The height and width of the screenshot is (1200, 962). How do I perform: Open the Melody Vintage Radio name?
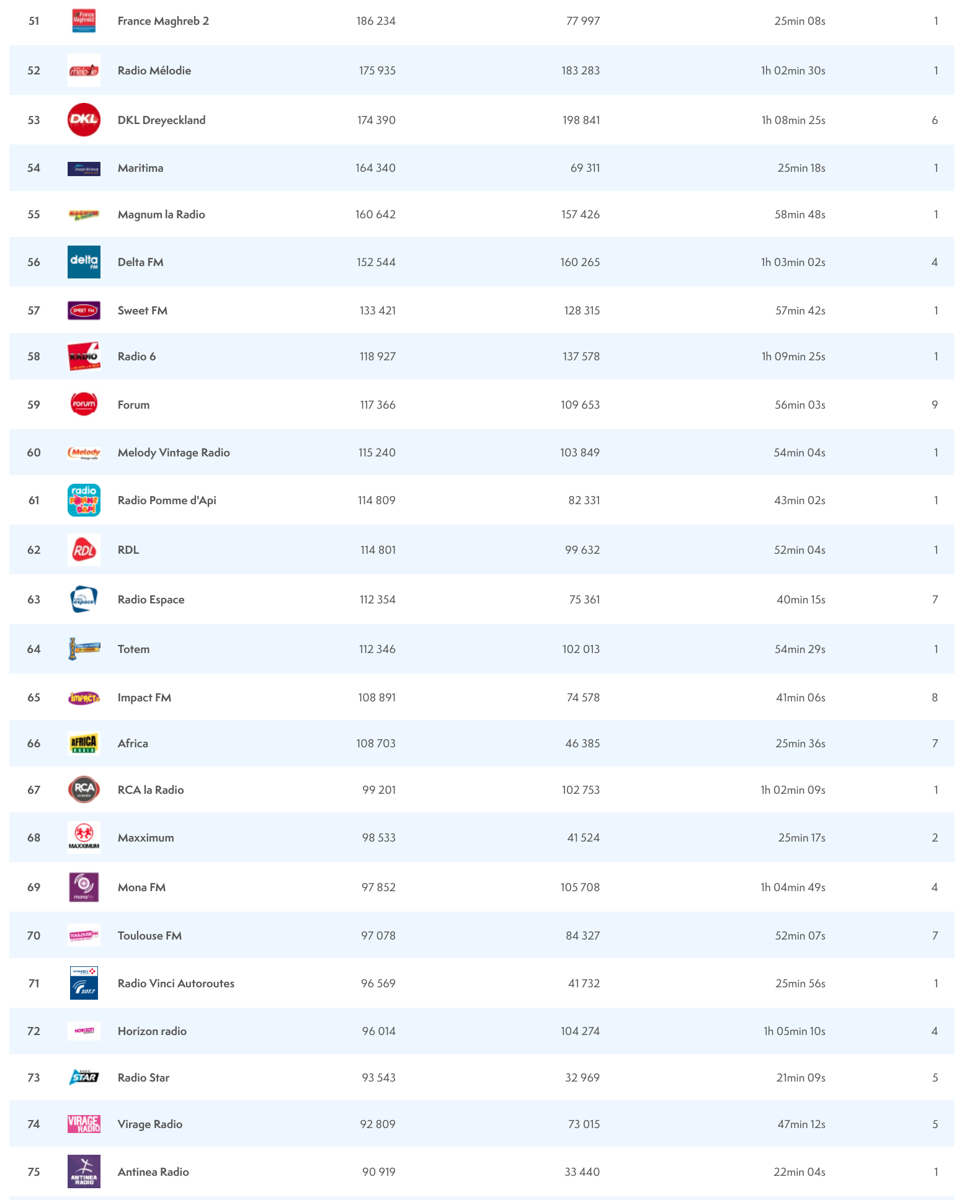coord(174,453)
